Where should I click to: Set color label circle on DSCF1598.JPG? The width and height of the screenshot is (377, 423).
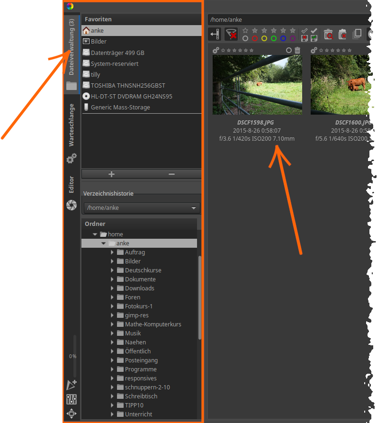pyautogui.click(x=289, y=50)
